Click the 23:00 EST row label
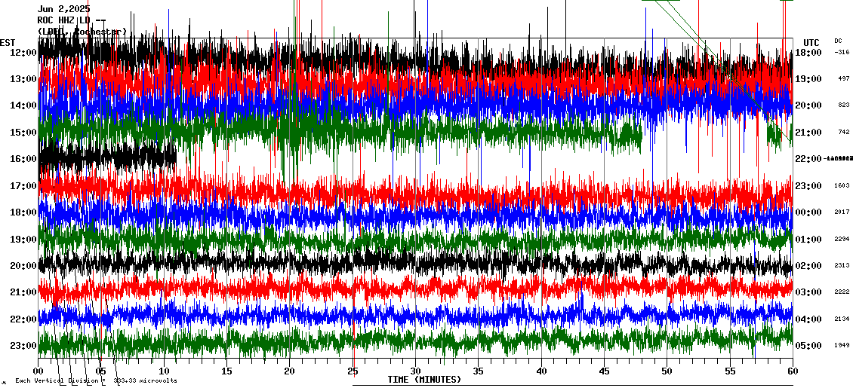 tap(23, 346)
